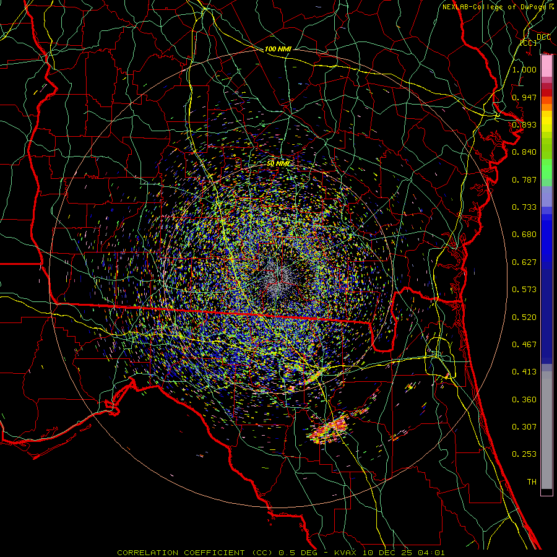
Task: Select the 0.733 legend value
Action: coord(524,207)
